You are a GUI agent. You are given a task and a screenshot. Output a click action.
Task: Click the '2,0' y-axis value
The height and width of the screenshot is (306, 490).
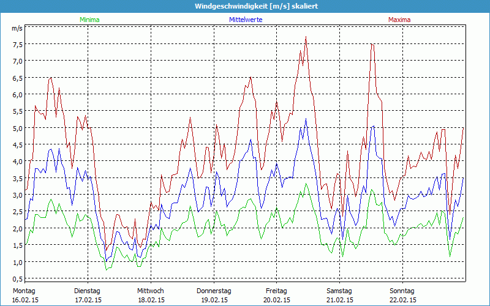click(18, 228)
